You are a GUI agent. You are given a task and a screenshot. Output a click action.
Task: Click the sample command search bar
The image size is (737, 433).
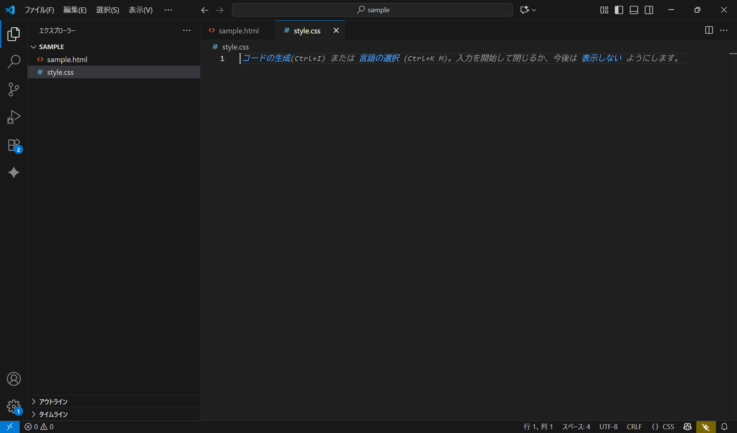[372, 10]
